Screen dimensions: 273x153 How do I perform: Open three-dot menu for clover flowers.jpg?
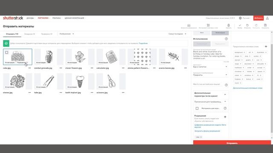tap(92, 68)
